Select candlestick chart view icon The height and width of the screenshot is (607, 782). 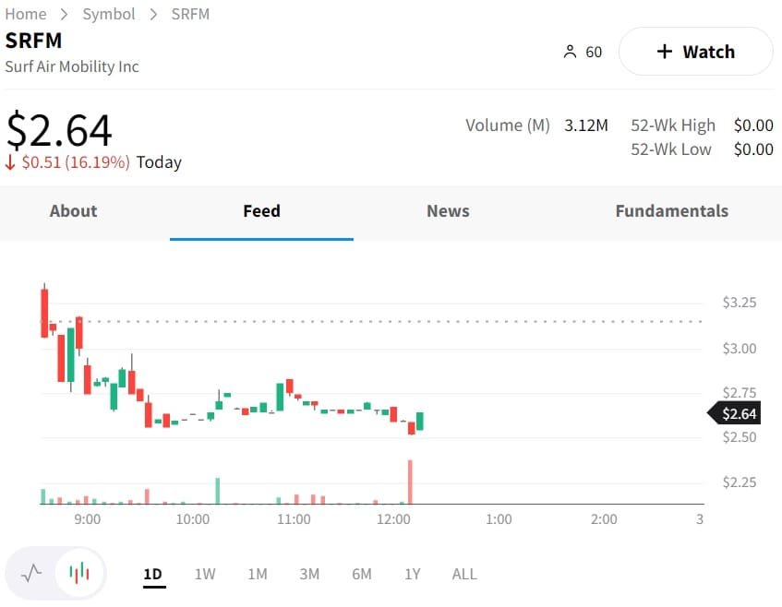80,573
